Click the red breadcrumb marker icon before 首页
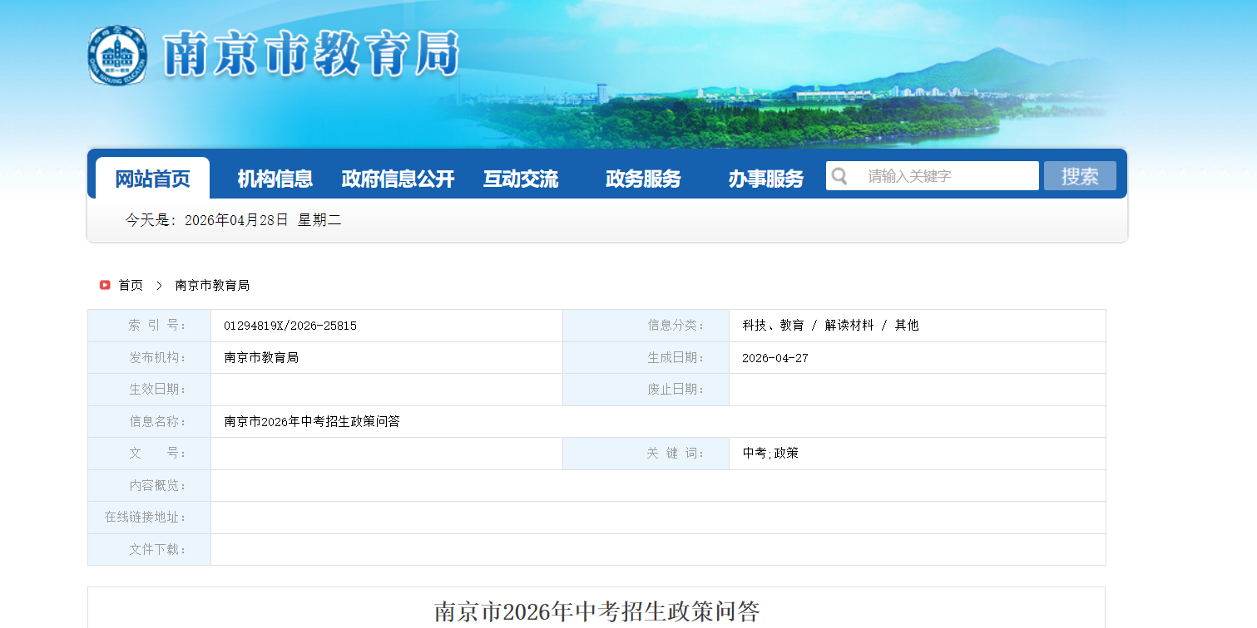This screenshot has height=628, width=1257. [105, 285]
